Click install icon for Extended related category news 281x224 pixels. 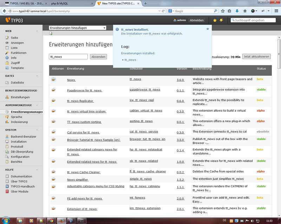coord(53,150)
